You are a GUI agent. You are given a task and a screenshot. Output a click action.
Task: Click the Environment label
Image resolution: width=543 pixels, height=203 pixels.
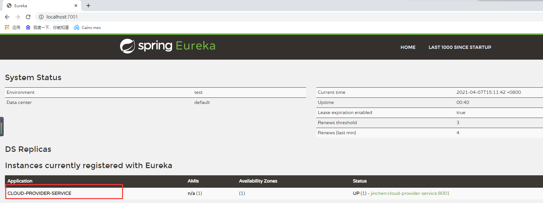click(x=21, y=92)
